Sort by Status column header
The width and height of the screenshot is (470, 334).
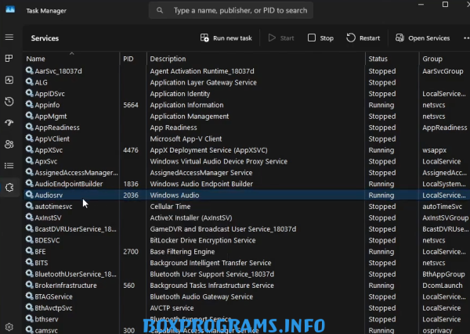(378, 59)
